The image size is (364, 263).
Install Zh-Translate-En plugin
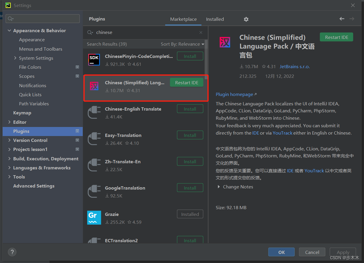(190, 161)
